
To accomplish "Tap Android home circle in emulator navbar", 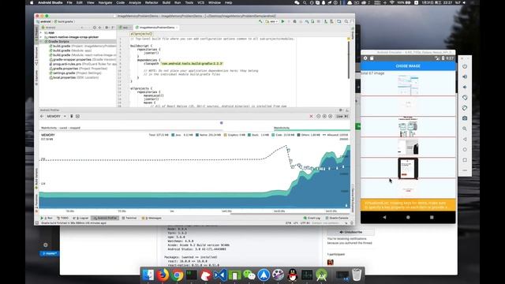I will (x=408, y=218).
